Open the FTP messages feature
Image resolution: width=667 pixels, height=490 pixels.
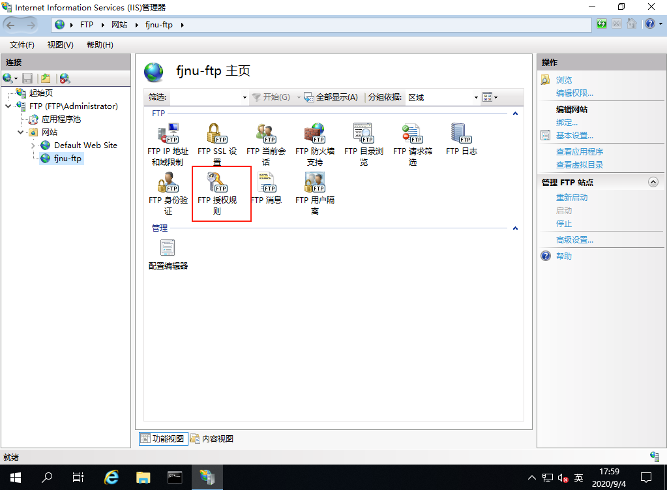[x=266, y=188]
